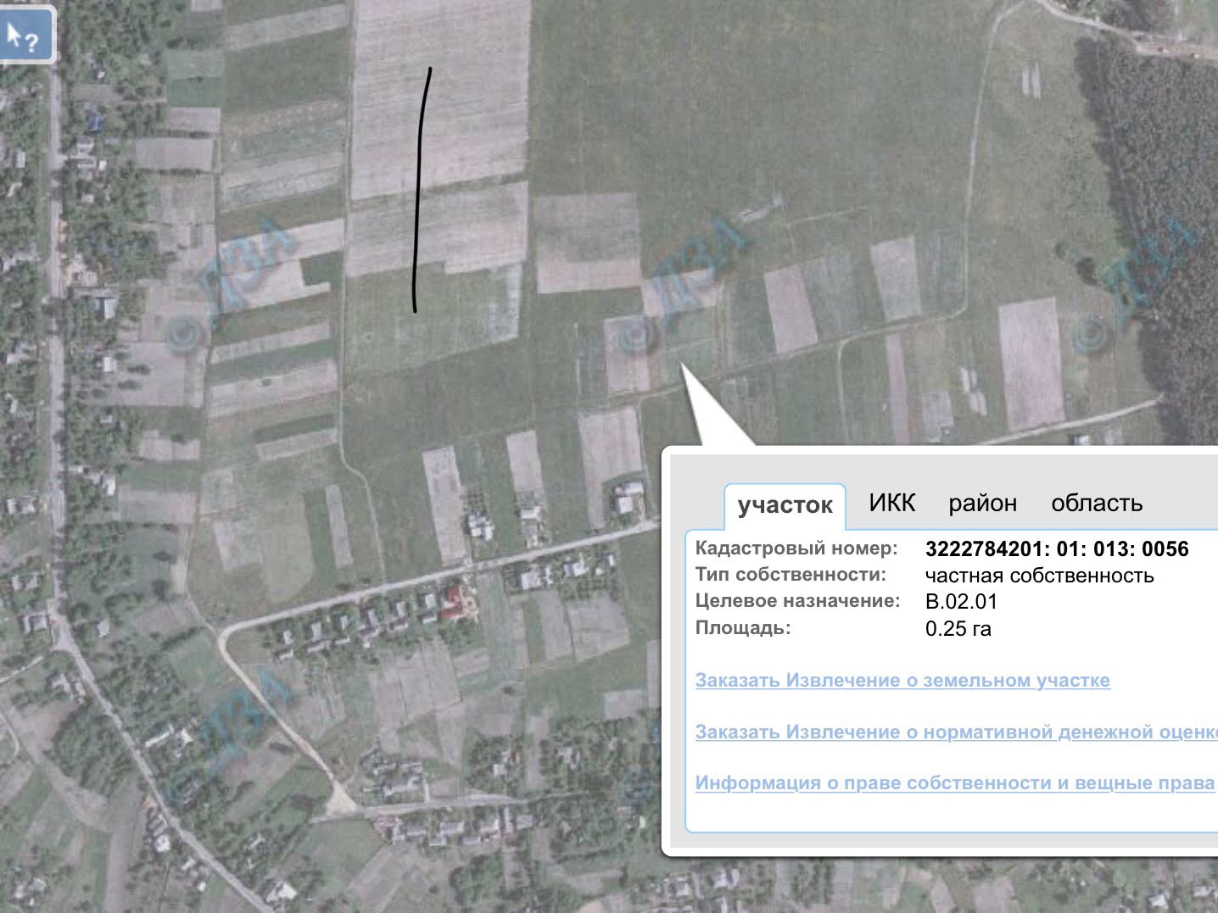Click the частная собственность value text
Screen dimensions: 1218x913
(x=1039, y=576)
